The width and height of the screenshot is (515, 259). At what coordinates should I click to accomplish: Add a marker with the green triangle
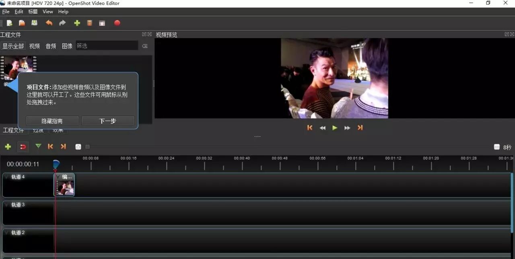tap(38, 146)
